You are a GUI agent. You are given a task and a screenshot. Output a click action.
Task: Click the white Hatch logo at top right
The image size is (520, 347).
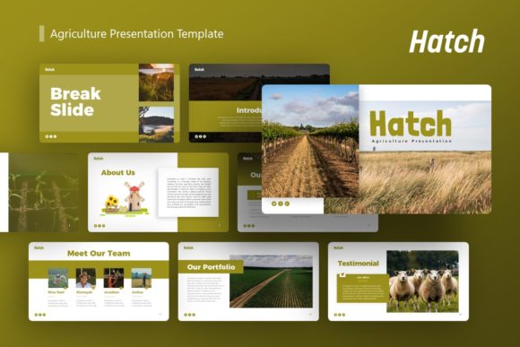(x=446, y=41)
